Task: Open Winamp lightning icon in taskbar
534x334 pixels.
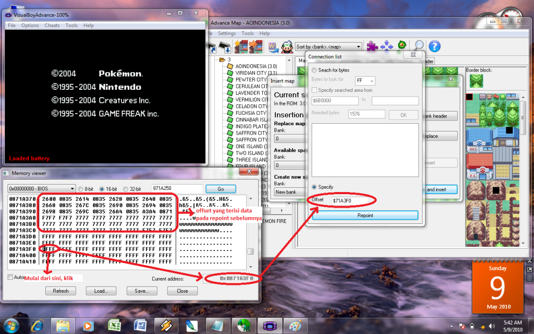Action: click(x=166, y=326)
